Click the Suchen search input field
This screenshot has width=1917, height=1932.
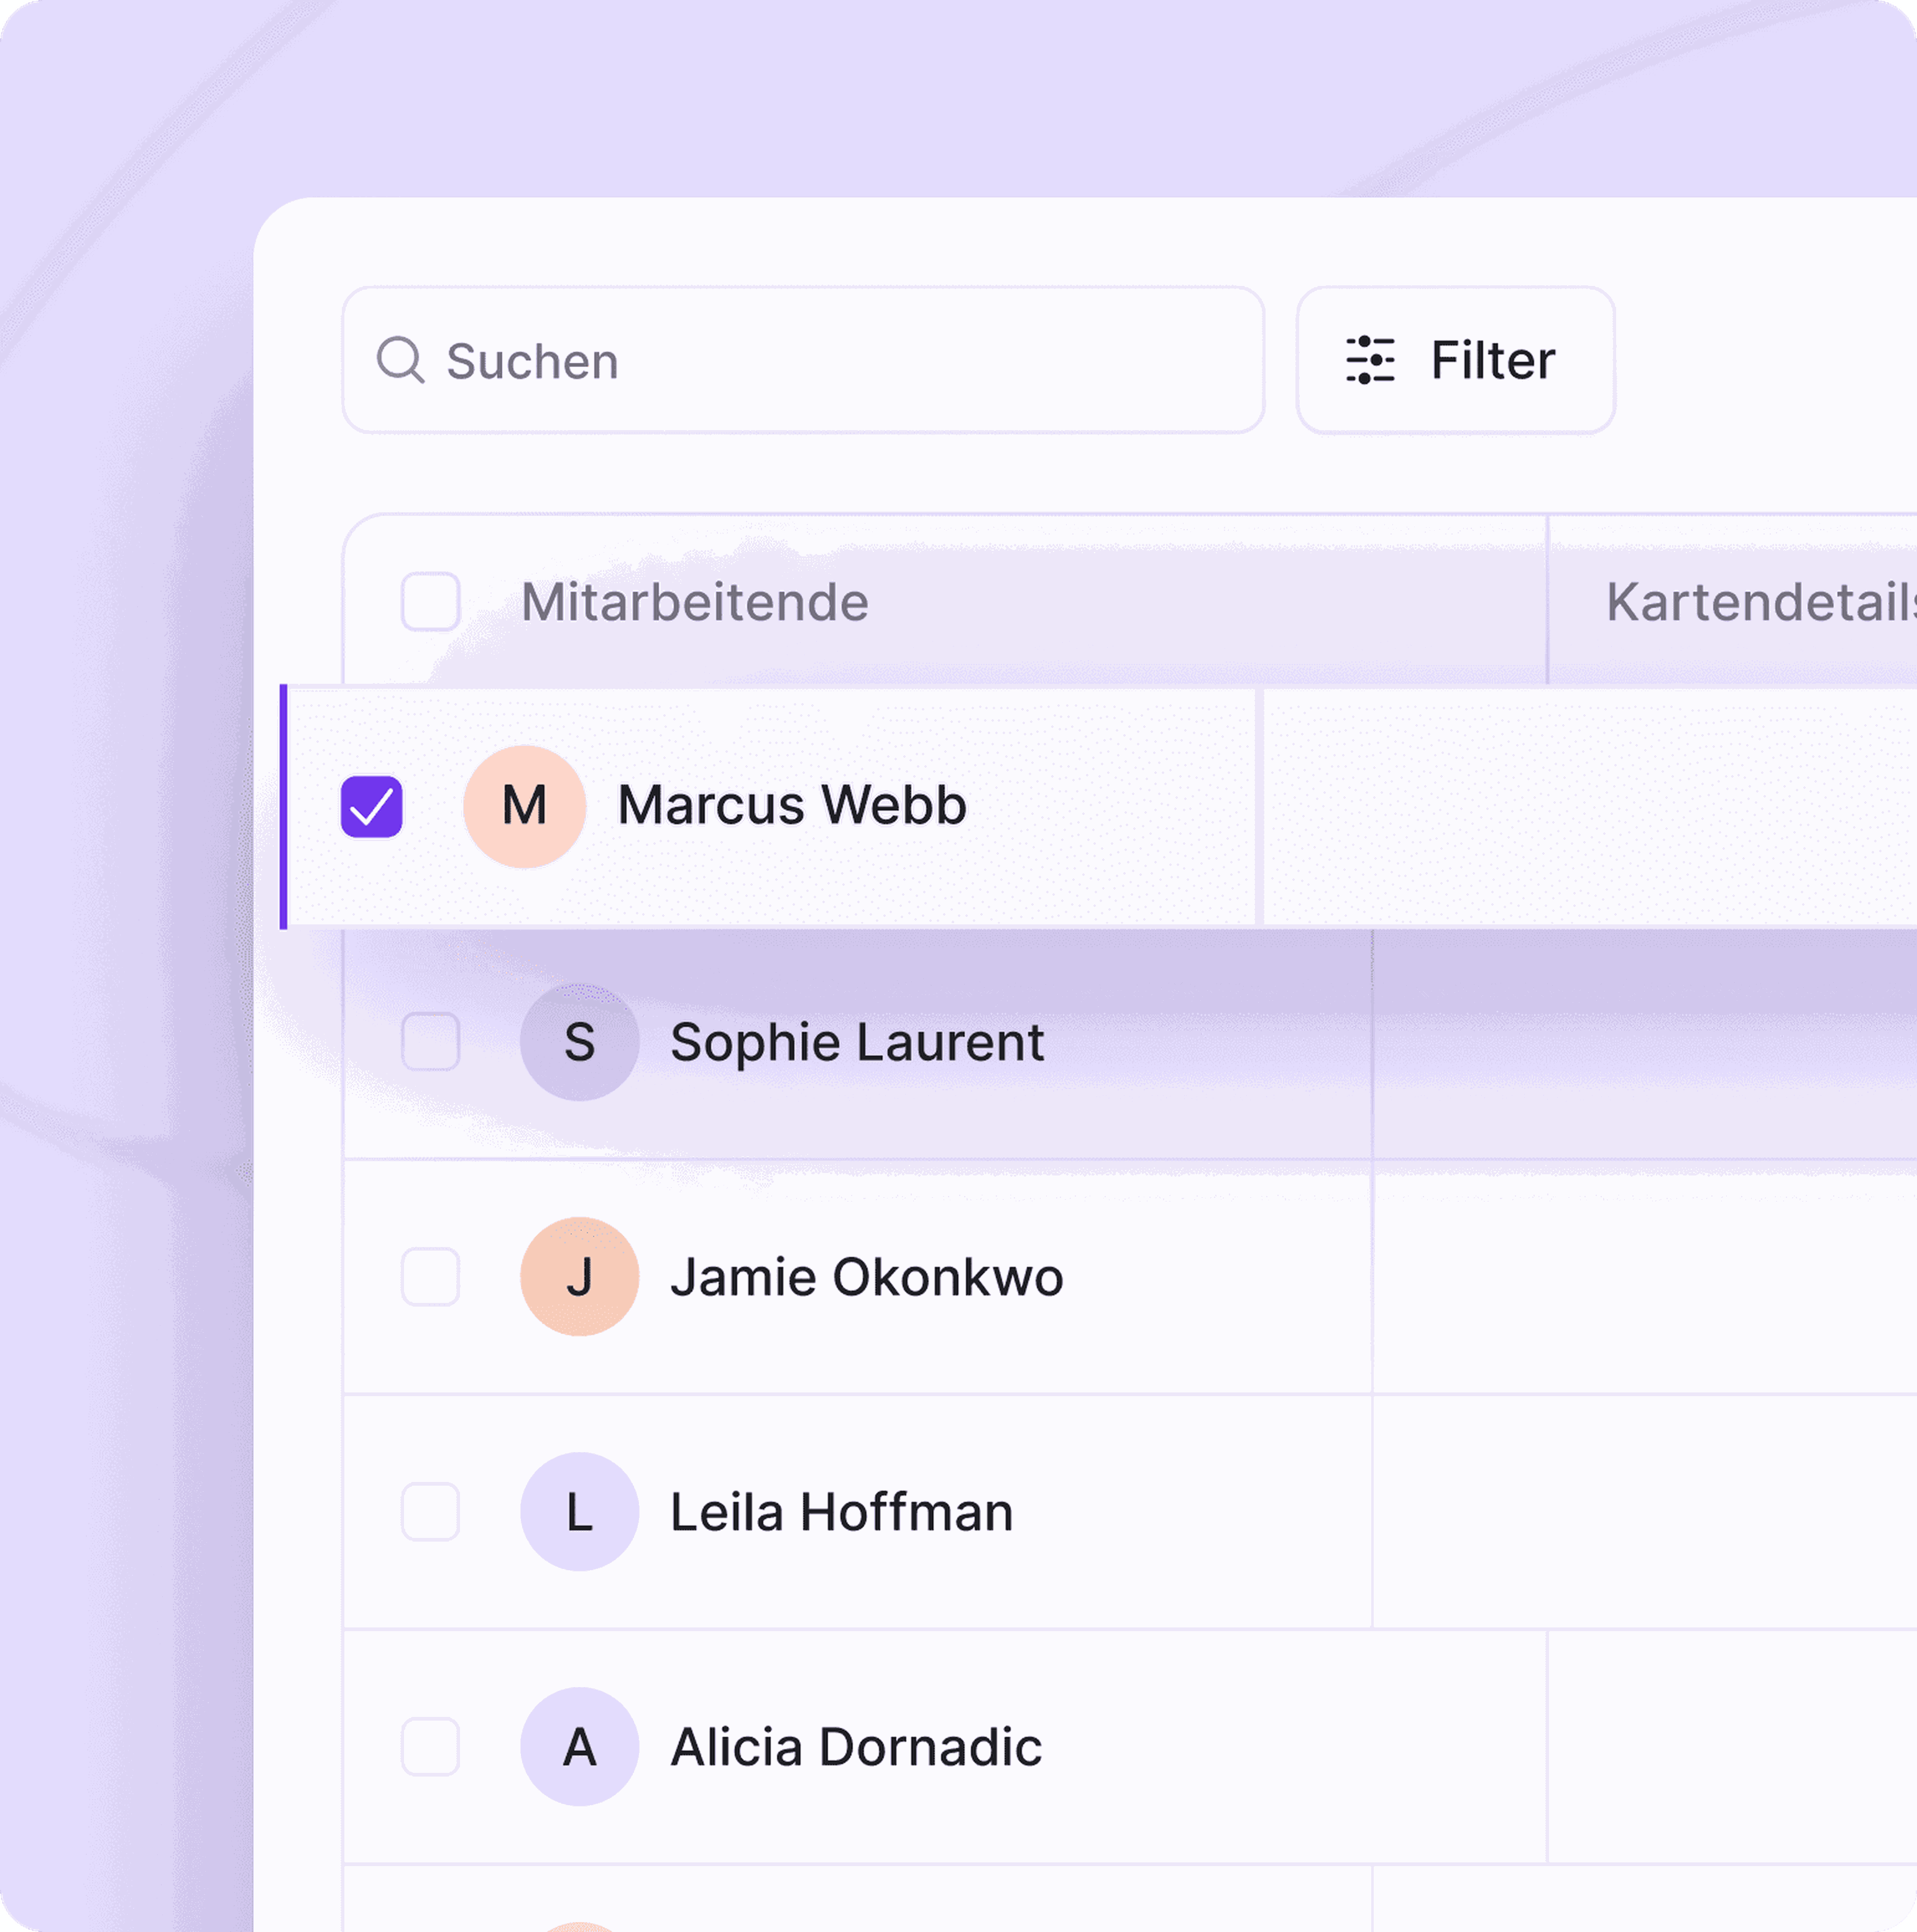click(803, 360)
